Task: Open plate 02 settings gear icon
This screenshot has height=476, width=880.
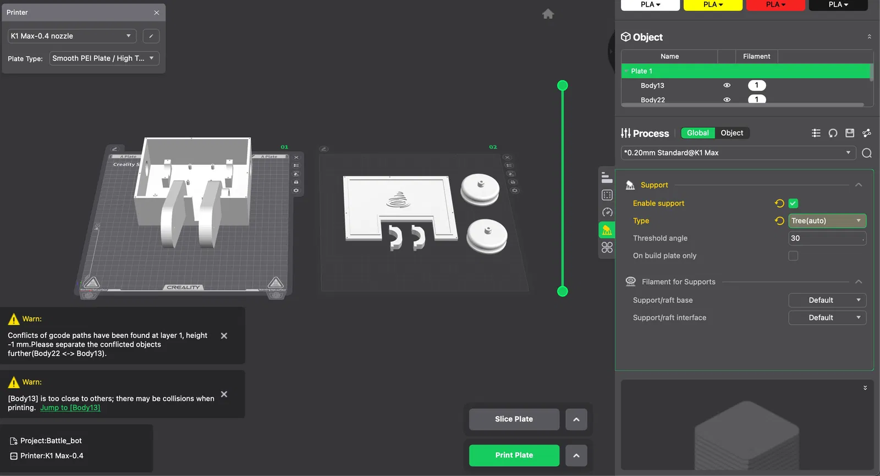Action: click(515, 191)
